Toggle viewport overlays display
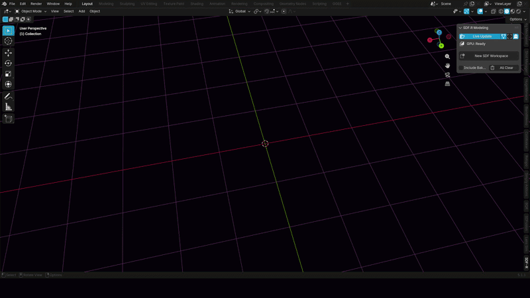The width and height of the screenshot is (530, 298). click(x=480, y=11)
